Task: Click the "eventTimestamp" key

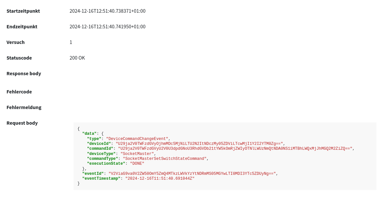Action: pyautogui.click(x=101, y=179)
